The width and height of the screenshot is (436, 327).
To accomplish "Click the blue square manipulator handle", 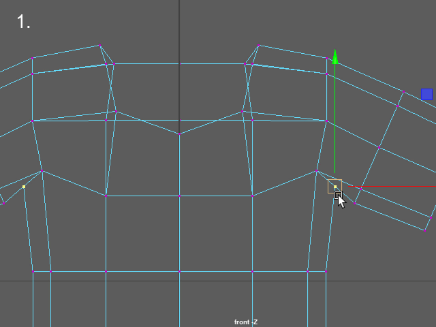I will 426,94.
